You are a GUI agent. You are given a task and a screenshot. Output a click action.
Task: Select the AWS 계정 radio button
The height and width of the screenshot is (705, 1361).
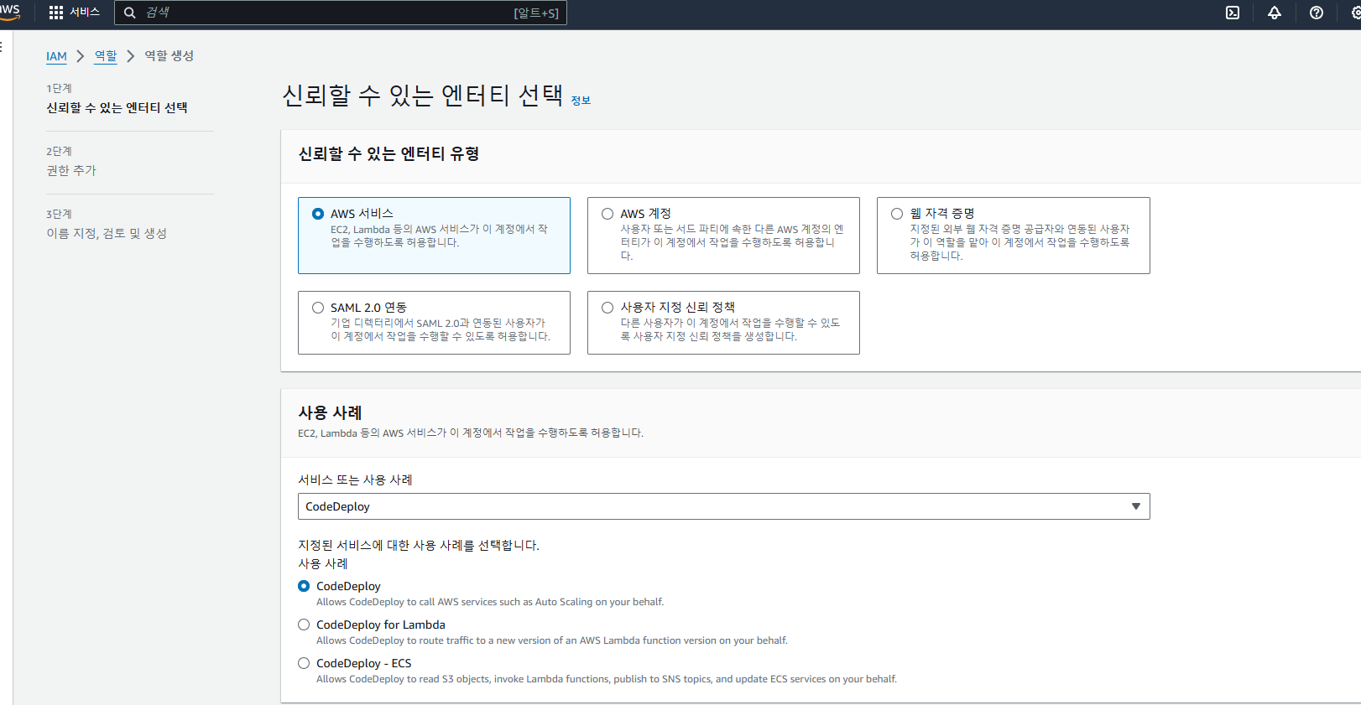[607, 214]
